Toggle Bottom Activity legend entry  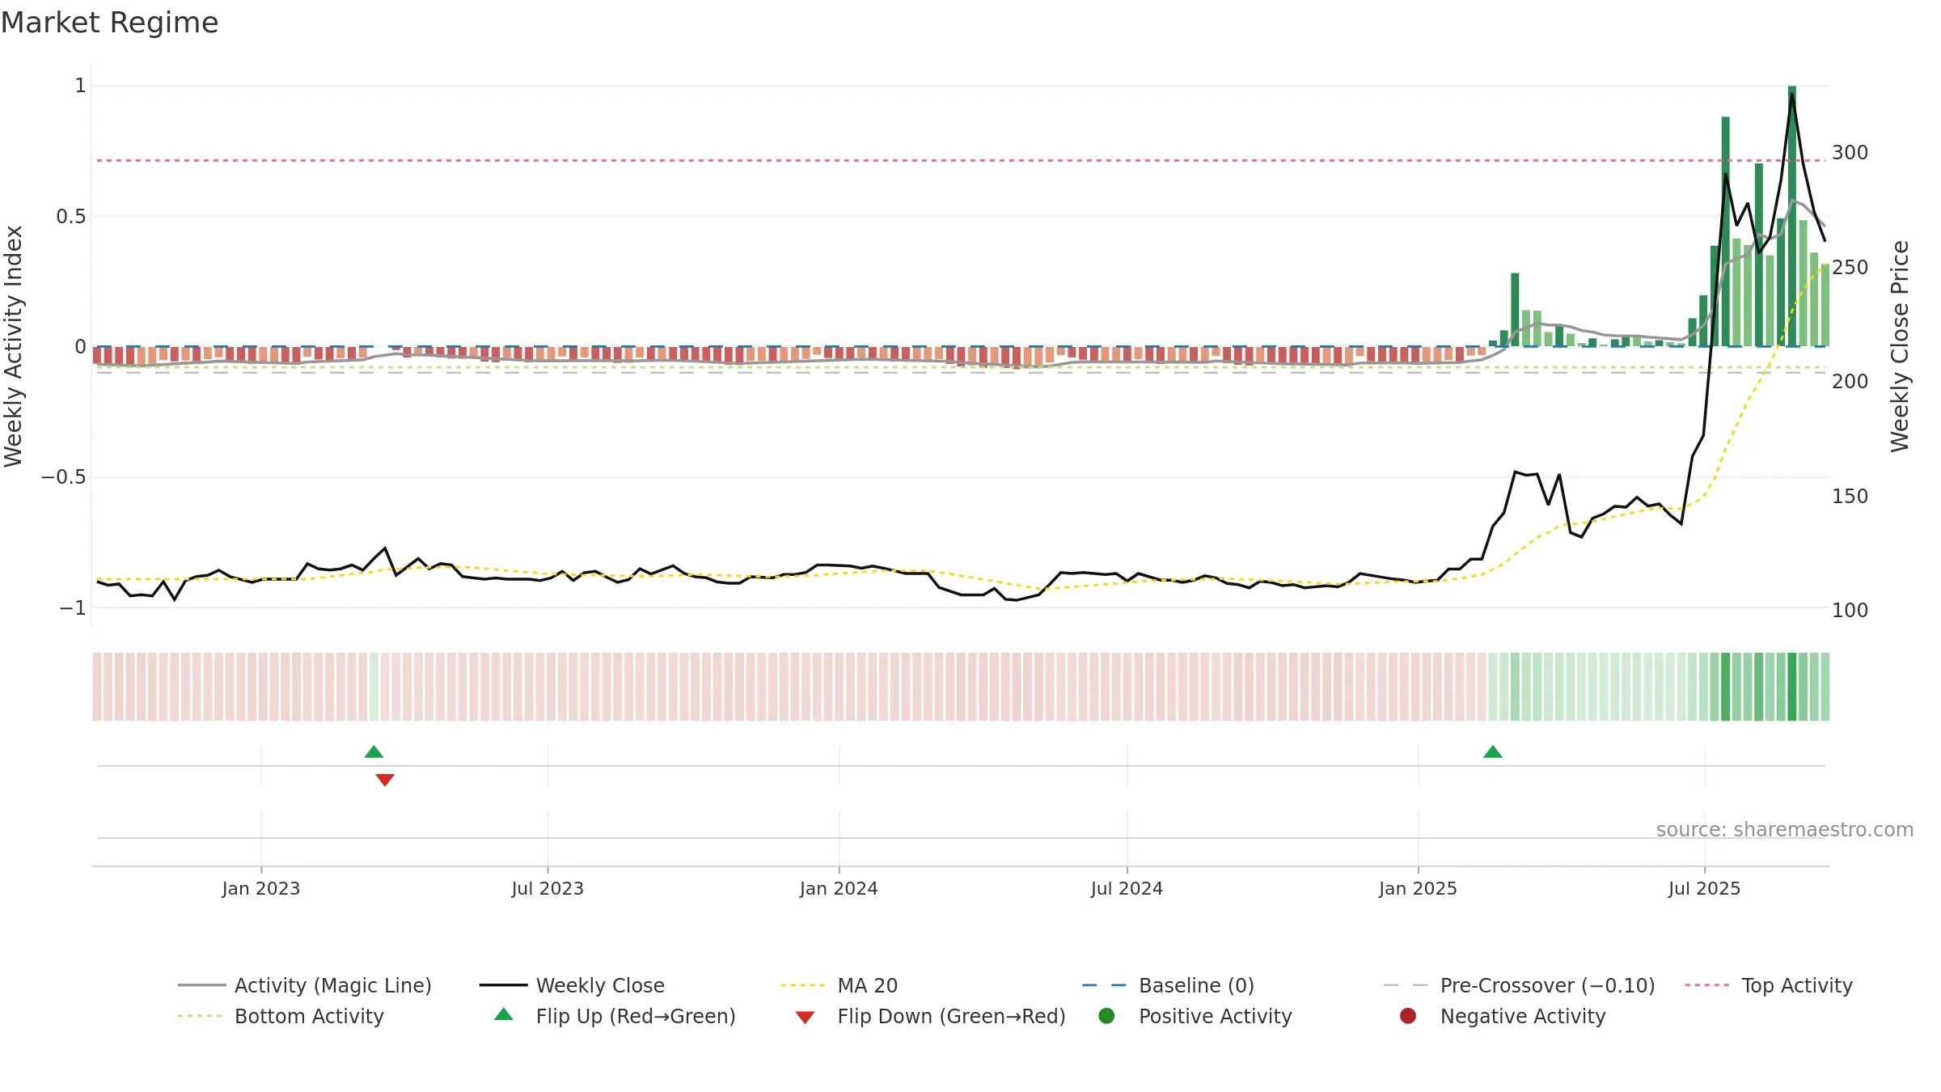281,1016
